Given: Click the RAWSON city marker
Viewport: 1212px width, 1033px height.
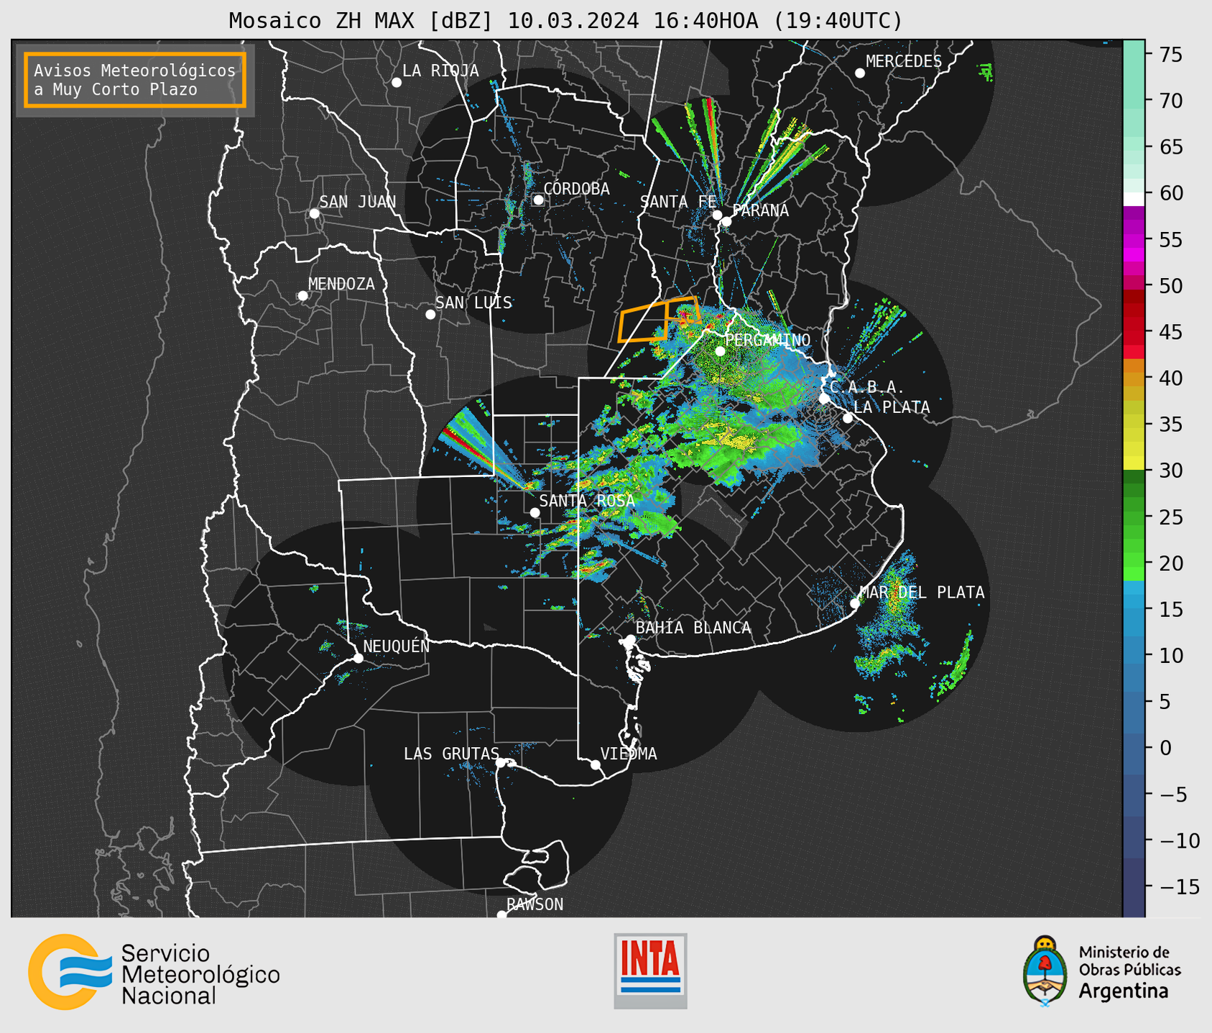Looking at the screenshot, I should pos(501,914).
